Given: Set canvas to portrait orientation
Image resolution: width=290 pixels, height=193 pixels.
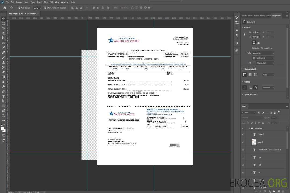Looking at the screenshot, I should tap(254, 43).
